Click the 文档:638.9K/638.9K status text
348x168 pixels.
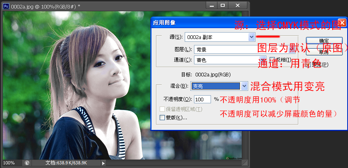[x=66, y=163]
